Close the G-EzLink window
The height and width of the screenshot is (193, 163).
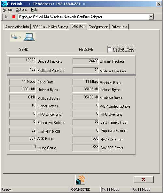(159, 4)
